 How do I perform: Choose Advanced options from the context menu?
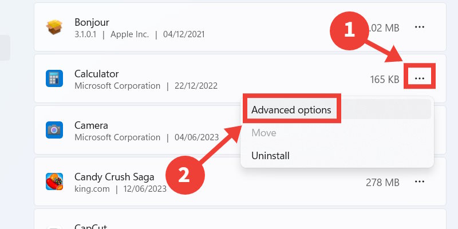point(291,110)
